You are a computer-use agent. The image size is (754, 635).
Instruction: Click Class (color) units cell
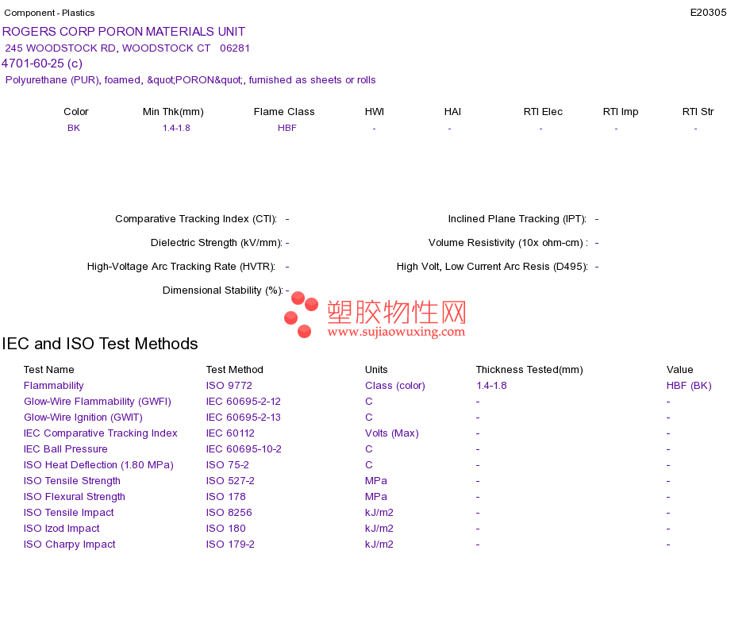click(395, 386)
